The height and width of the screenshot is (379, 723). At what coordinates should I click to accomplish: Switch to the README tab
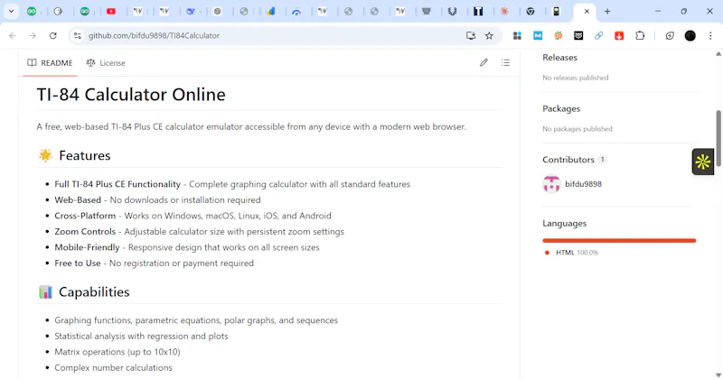coord(50,63)
